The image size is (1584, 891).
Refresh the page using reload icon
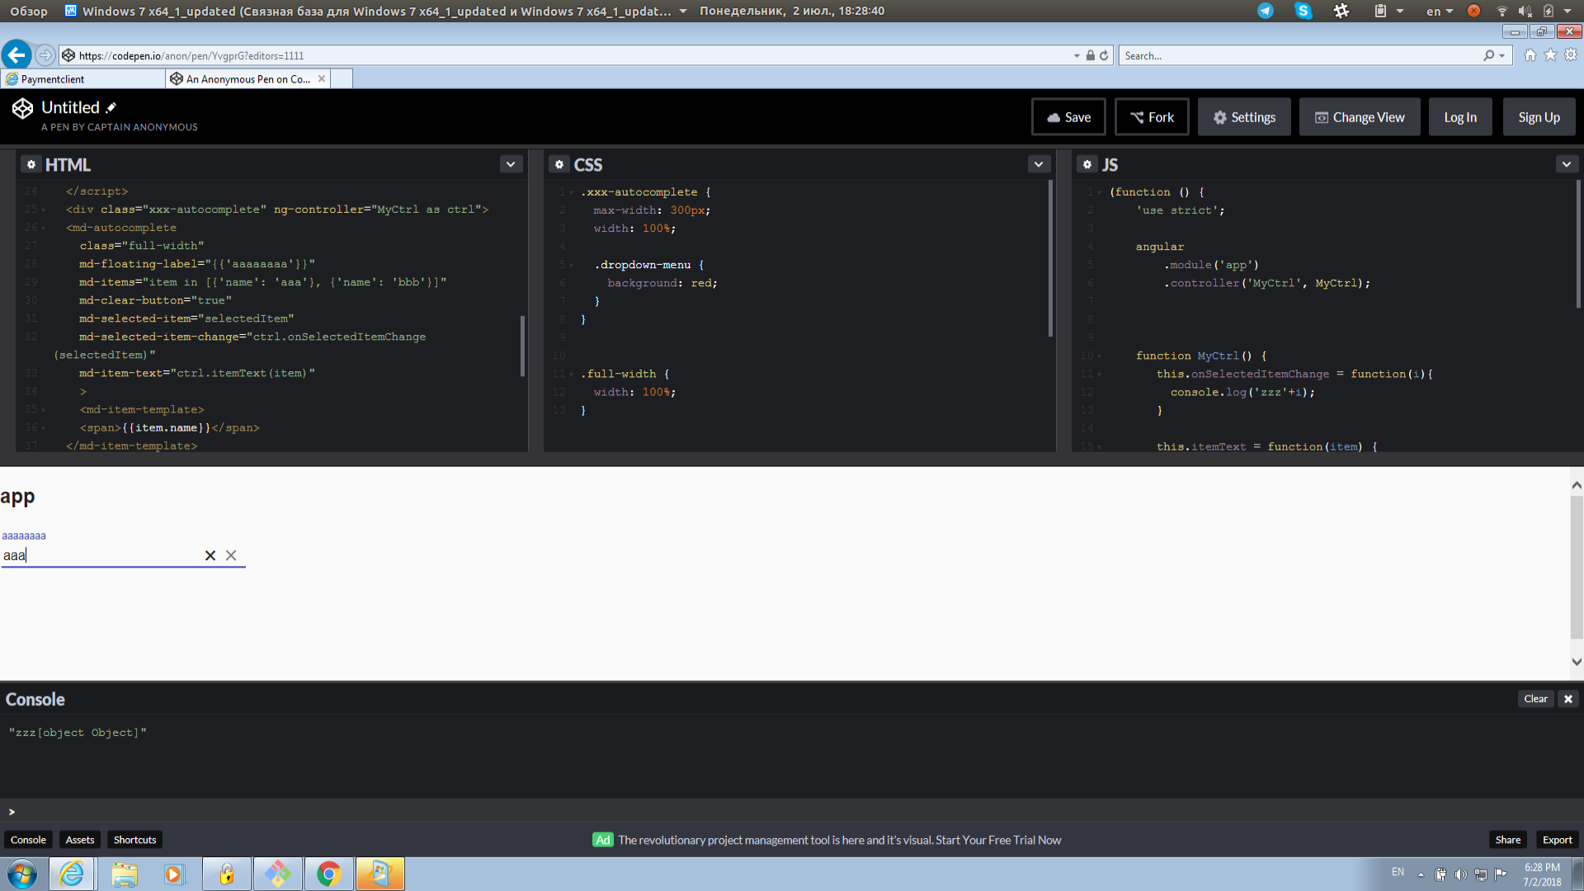pos(1104,55)
